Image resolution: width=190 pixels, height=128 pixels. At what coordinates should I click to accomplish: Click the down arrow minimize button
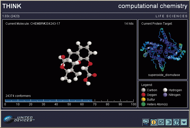pos(184,122)
